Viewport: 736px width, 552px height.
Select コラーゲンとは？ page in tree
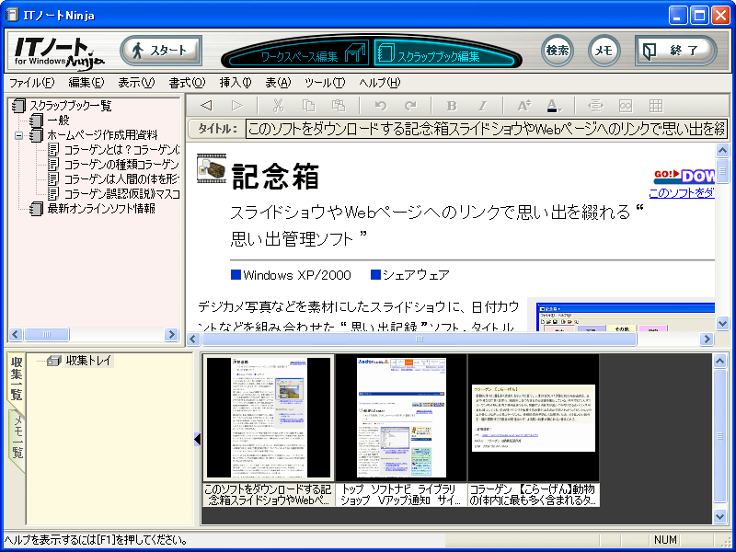pyautogui.click(x=121, y=150)
